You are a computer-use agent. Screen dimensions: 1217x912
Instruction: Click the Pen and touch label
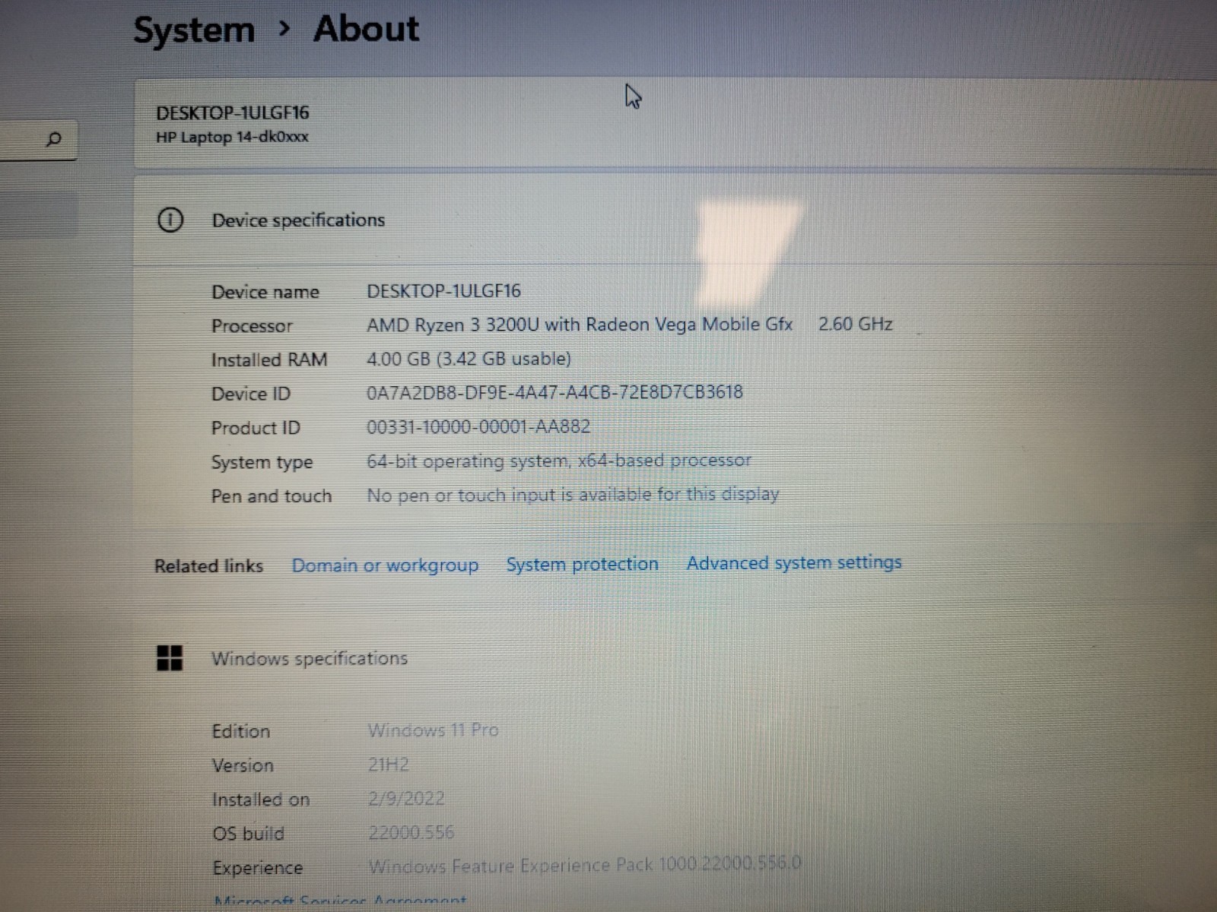[x=272, y=496]
